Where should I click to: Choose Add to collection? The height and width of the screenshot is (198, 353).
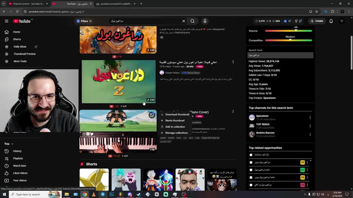coord(175,127)
